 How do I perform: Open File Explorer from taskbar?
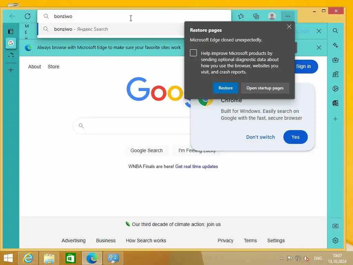click(x=49, y=258)
